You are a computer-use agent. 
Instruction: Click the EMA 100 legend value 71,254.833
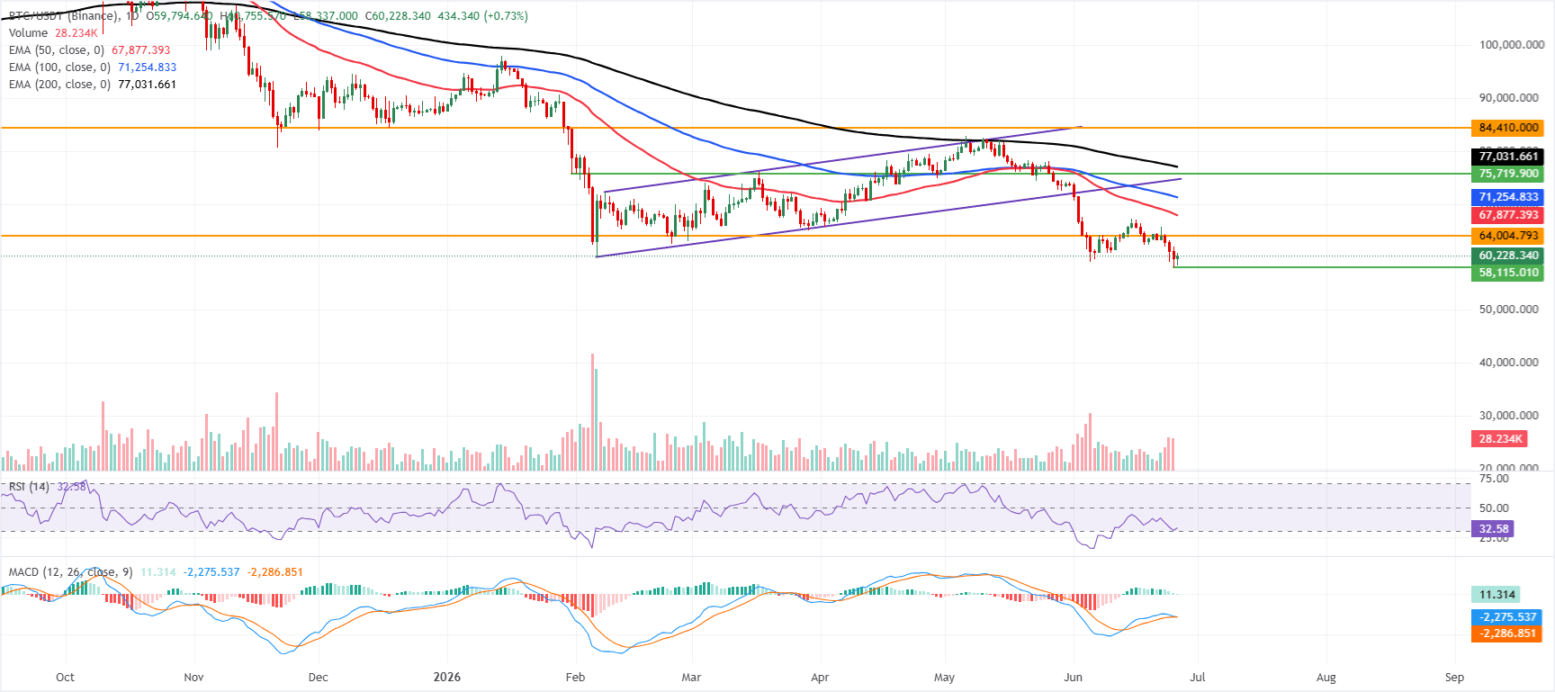148,67
